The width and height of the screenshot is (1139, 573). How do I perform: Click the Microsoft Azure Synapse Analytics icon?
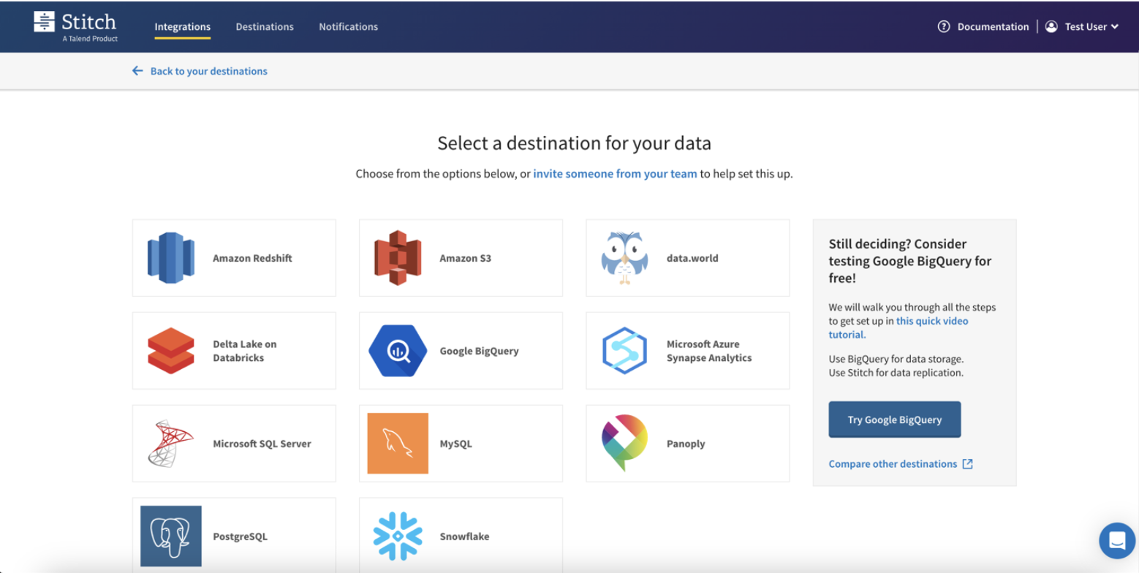(x=624, y=351)
